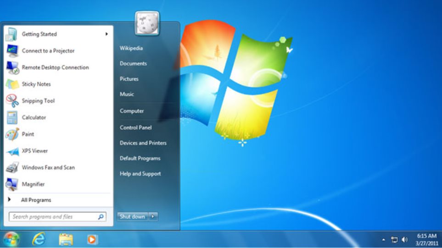Open Documents from the Start menu
Image resolution: width=442 pixels, height=248 pixels.
coord(133,64)
